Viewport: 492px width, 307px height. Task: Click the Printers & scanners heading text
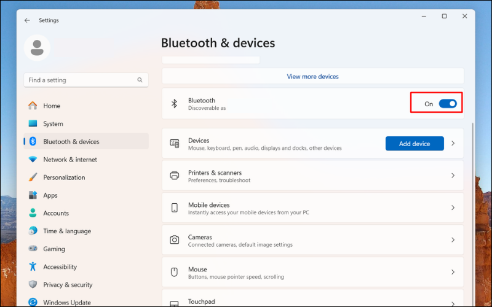[215, 173]
